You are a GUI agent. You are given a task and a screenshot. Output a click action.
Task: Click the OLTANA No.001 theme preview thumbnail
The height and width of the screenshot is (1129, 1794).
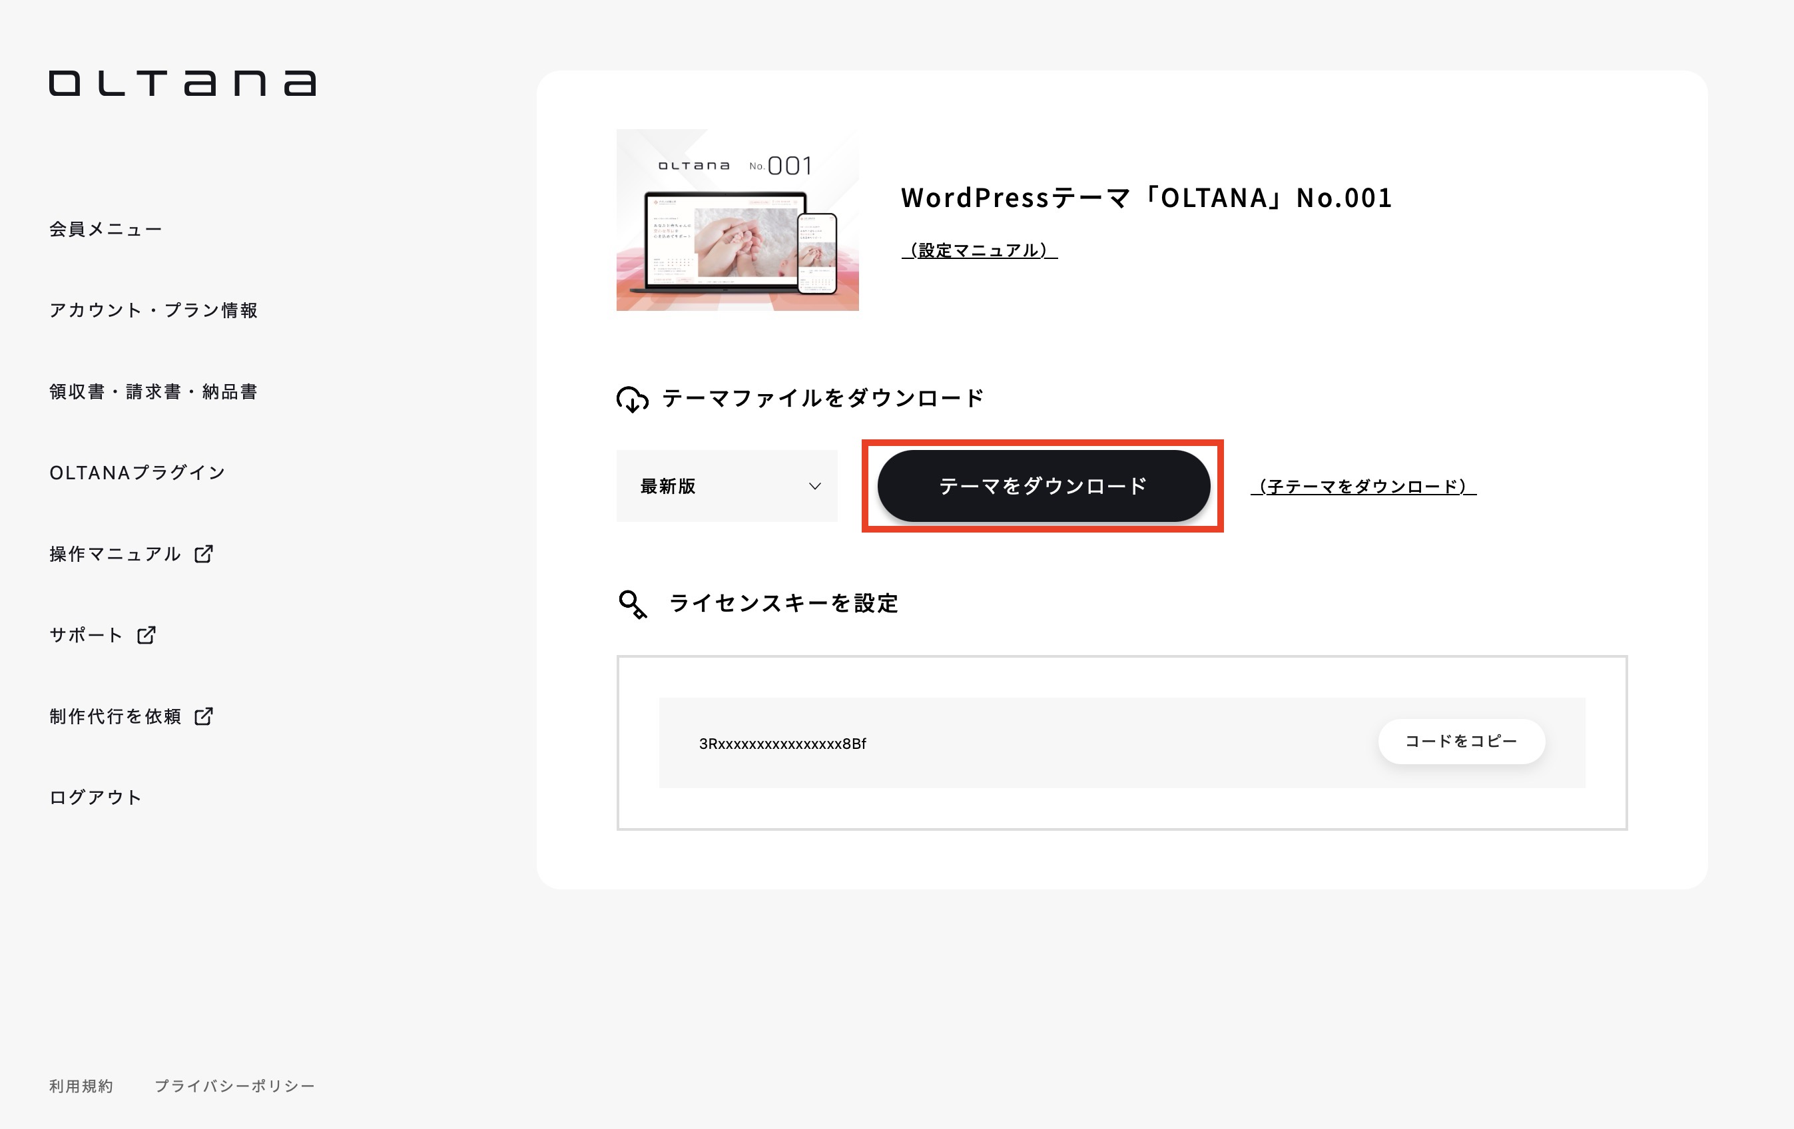(x=739, y=219)
